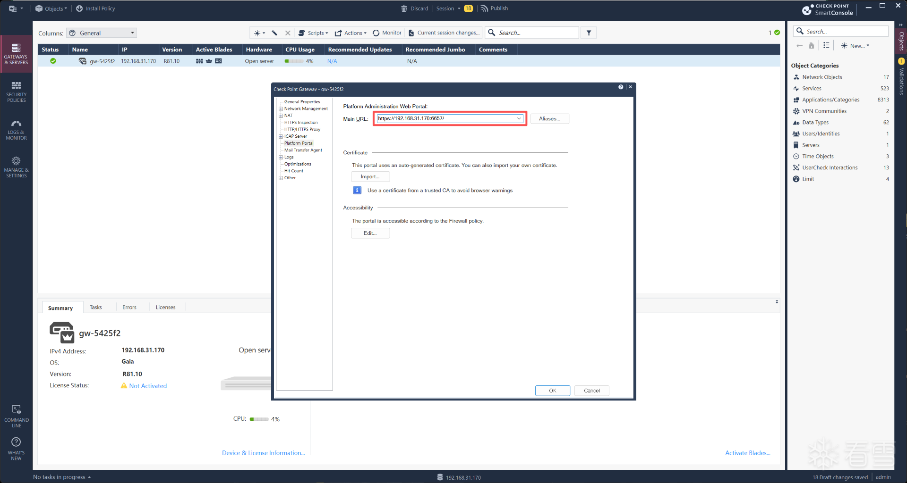
Task: Select HTTPS Inspection in dialog tree
Action: tap(301, 123)
